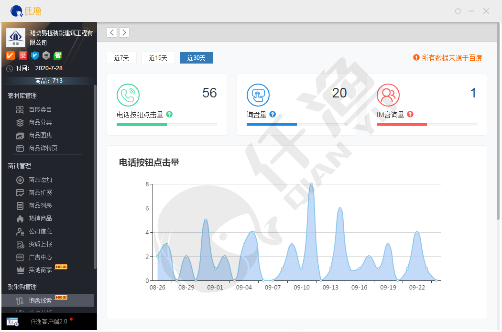Click help icon beside 电话按钮点击量
The height and width of the screenshot is (332, 502).
click(x=169, y=115)
